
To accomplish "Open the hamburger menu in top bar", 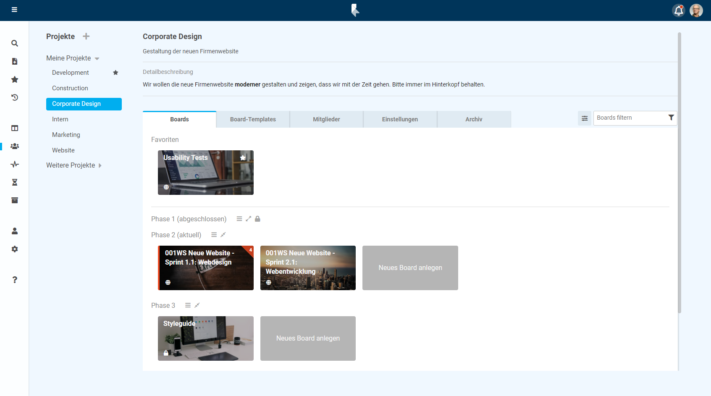I will pos(14,10).
